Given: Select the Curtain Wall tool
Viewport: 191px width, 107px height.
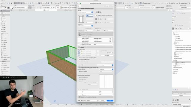Looking at the screenshot, I should [5, 34].
